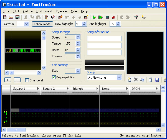The image size is (167, 139).
Task: Expand the Songs dropdown list
Action: [x=120, y=78]
